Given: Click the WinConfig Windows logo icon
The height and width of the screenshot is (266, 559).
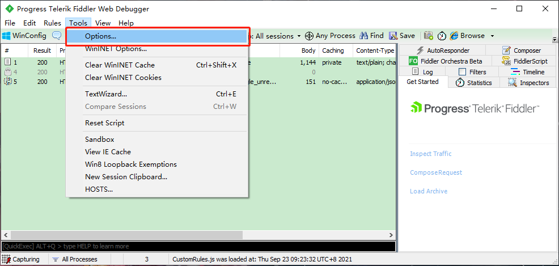Looking at the screenshot, I should pos(6,36).
